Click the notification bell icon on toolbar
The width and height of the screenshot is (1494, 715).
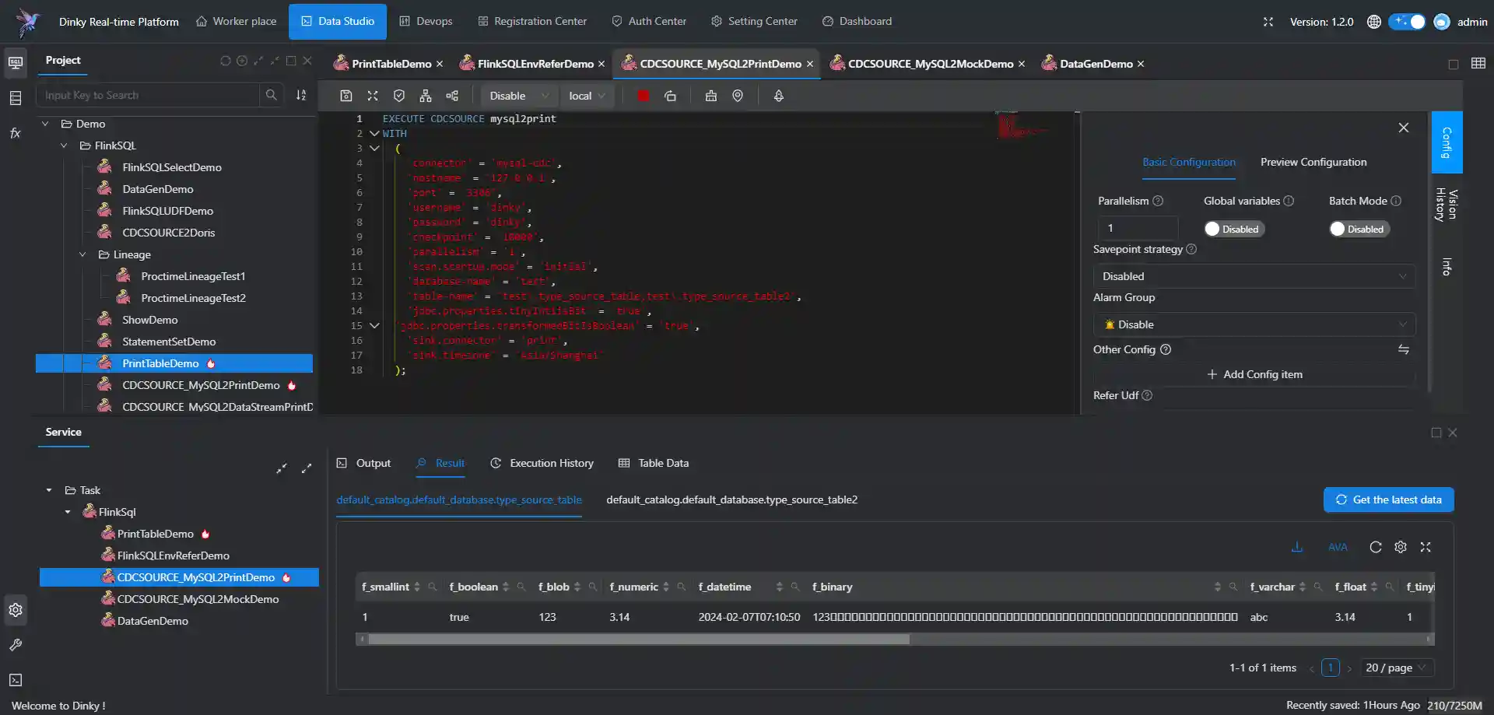pyautogui.click(x=777, y=96)
